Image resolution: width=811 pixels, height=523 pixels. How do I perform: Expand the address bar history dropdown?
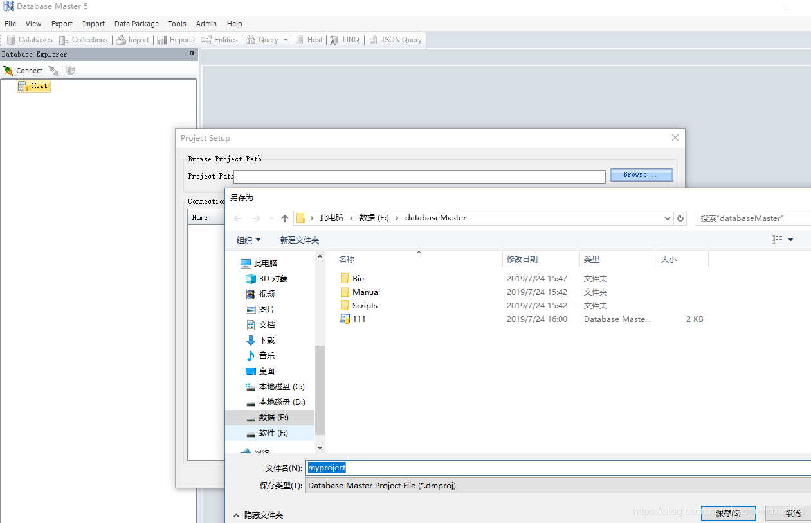[667, 218]
